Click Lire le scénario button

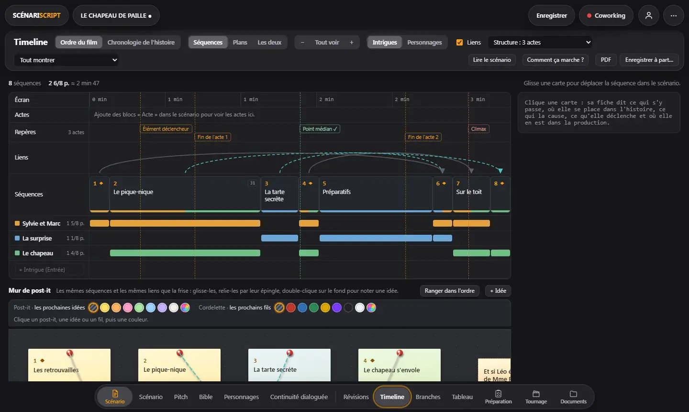point(492,60)
